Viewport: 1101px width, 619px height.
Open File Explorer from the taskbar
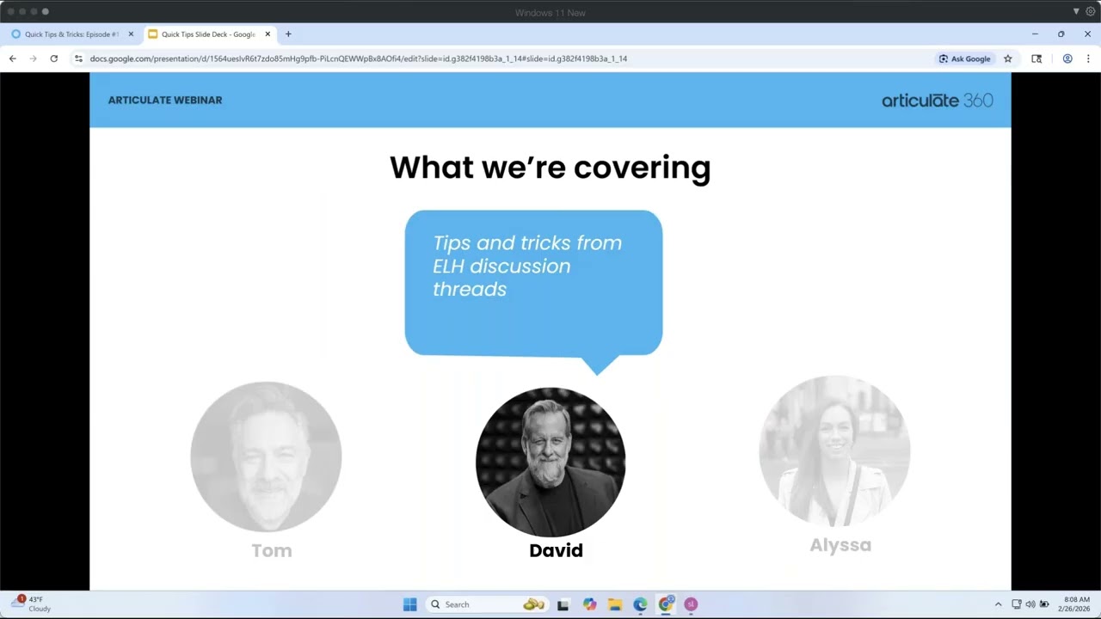click(614, 604)
